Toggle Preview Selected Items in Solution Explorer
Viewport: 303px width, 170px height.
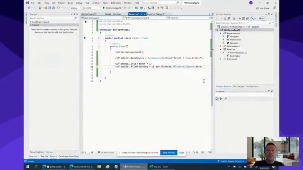tap(263, 19)
